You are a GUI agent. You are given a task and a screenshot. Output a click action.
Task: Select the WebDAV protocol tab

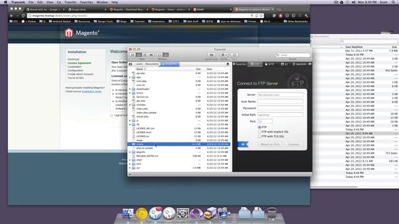(x=299, y=64)
